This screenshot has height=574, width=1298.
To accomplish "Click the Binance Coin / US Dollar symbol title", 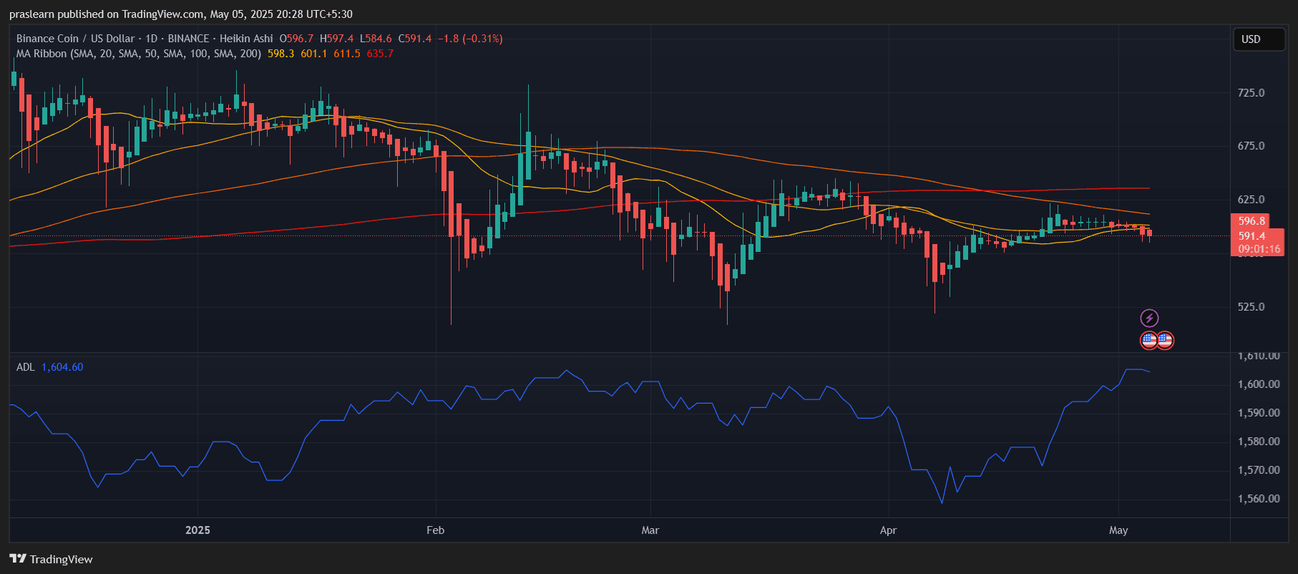I will pos(75,39).
